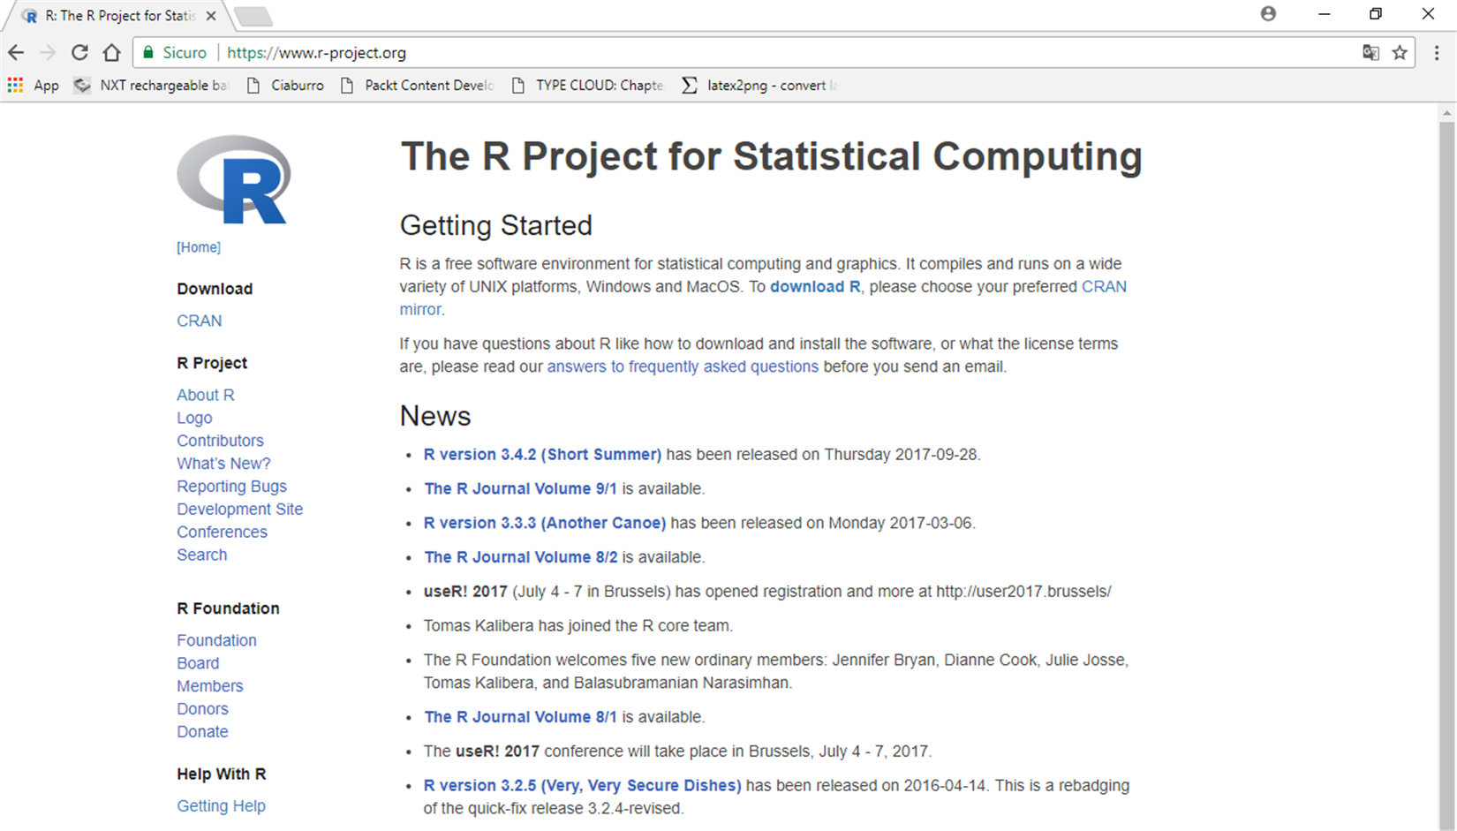The height and width of the screenshot is (831, 1457).
Task: Open latex2png convert bookmark
Action: 759,86
